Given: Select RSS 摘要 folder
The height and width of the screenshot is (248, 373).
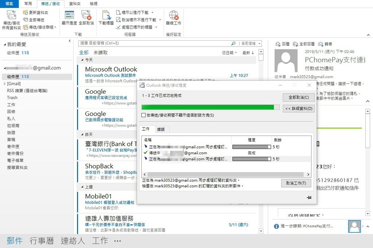Looking at the screenshot, I should pos(27,90).
